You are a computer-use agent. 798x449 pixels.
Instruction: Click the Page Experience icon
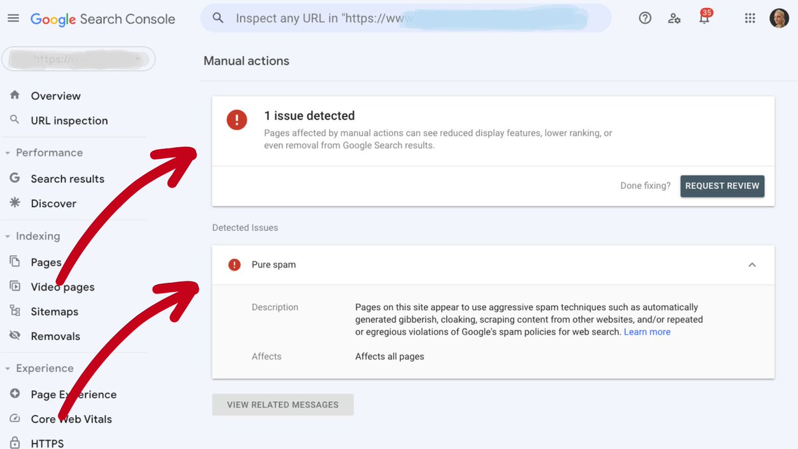pos(15,394)
